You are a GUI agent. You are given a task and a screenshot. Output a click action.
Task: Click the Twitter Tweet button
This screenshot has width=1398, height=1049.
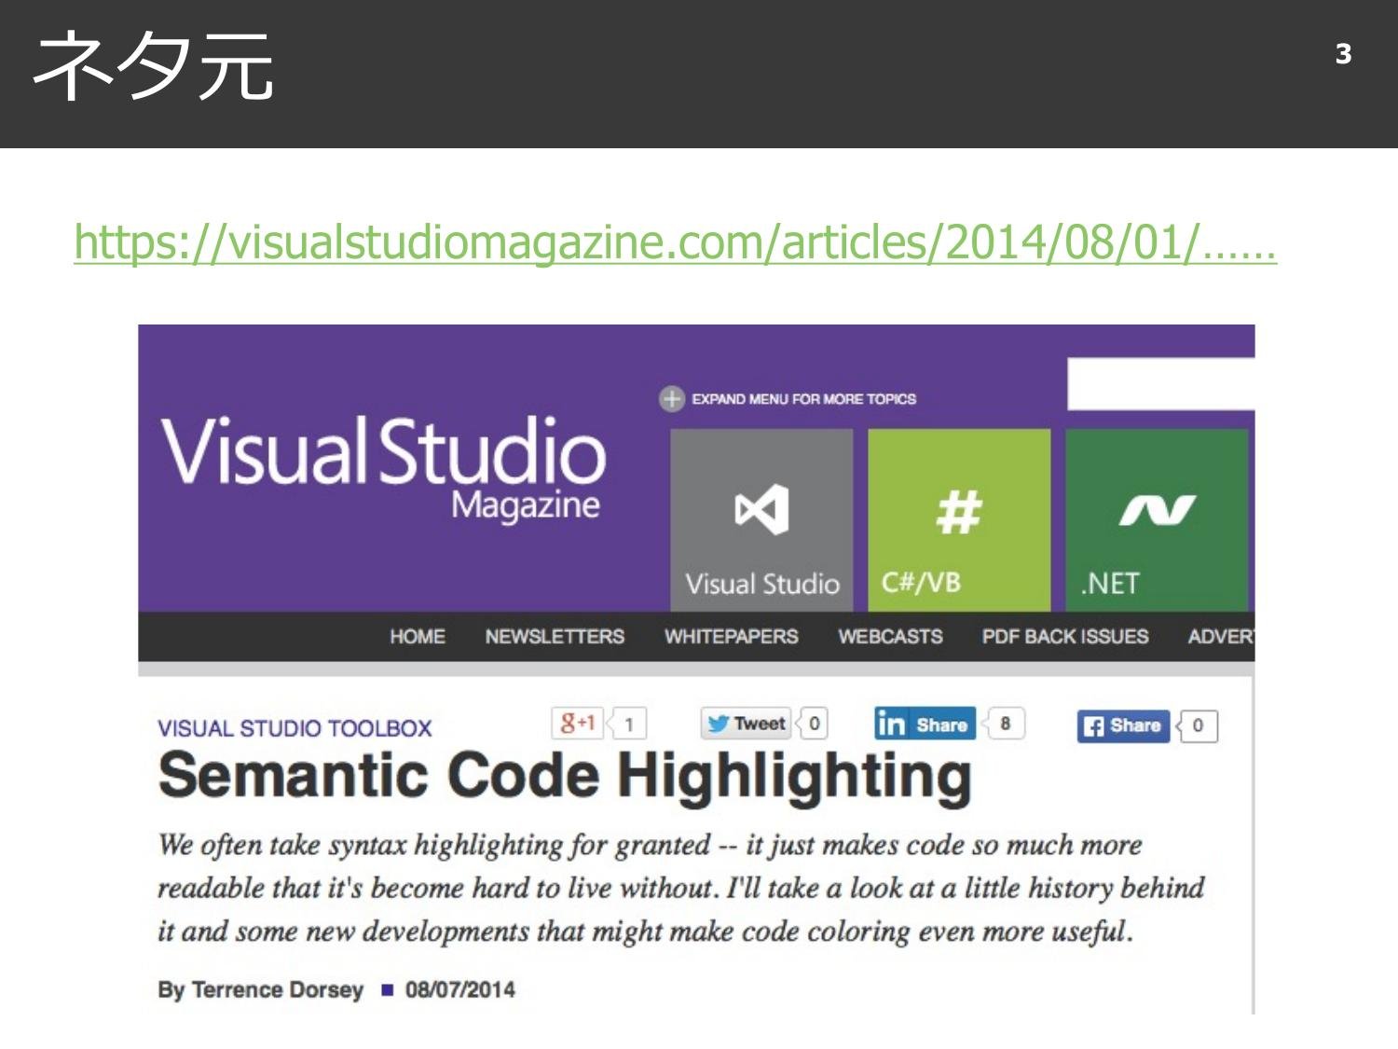(746, 724)
